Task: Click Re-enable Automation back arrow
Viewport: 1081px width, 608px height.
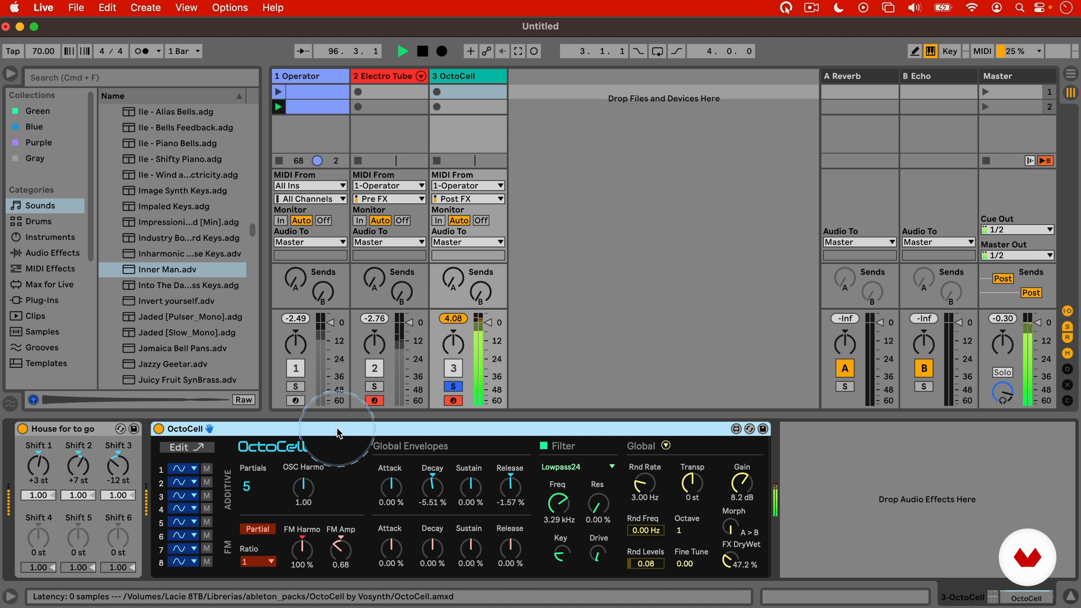Action: coord(502,51)
